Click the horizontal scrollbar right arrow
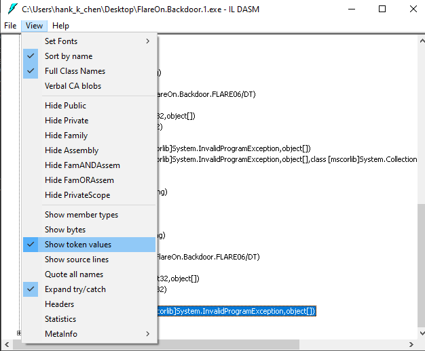Screen dimensions: 425x351 411,344
